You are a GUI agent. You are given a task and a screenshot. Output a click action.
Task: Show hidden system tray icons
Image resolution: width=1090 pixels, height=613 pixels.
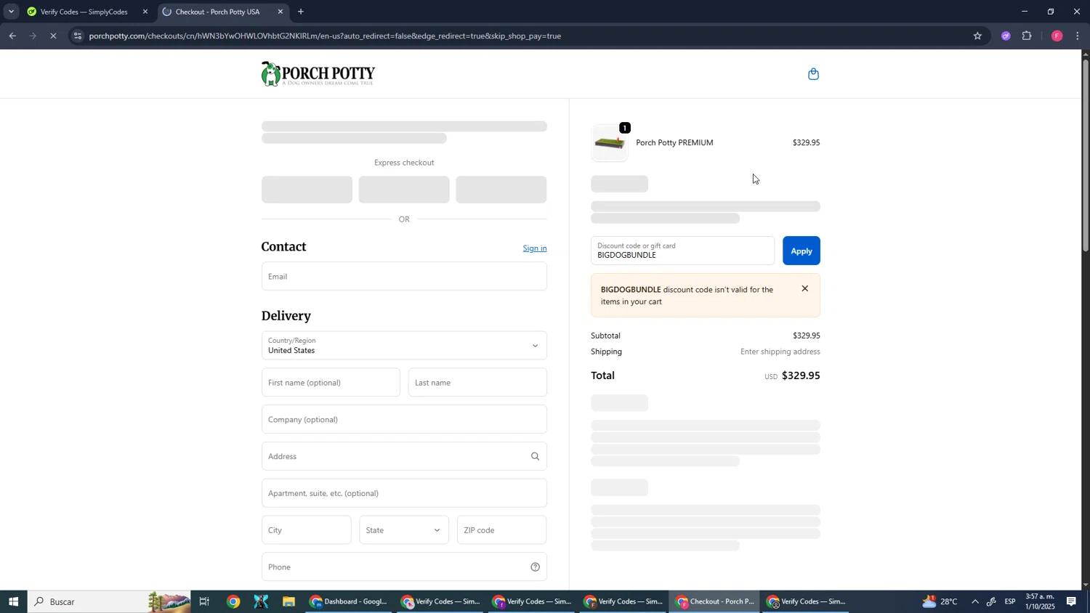(x=974, y=602)
